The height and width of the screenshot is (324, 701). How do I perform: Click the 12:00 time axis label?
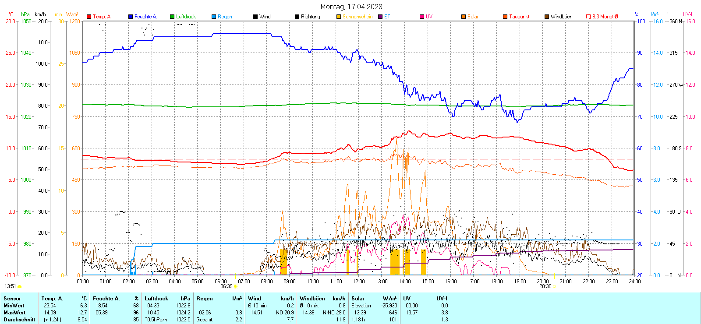coord(359,282)
